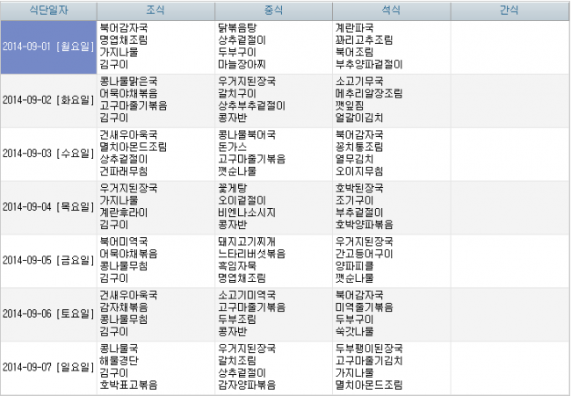This screenshot has width=571, height=396.
Task: Click the 식단일자 column header
Action: 47,11
